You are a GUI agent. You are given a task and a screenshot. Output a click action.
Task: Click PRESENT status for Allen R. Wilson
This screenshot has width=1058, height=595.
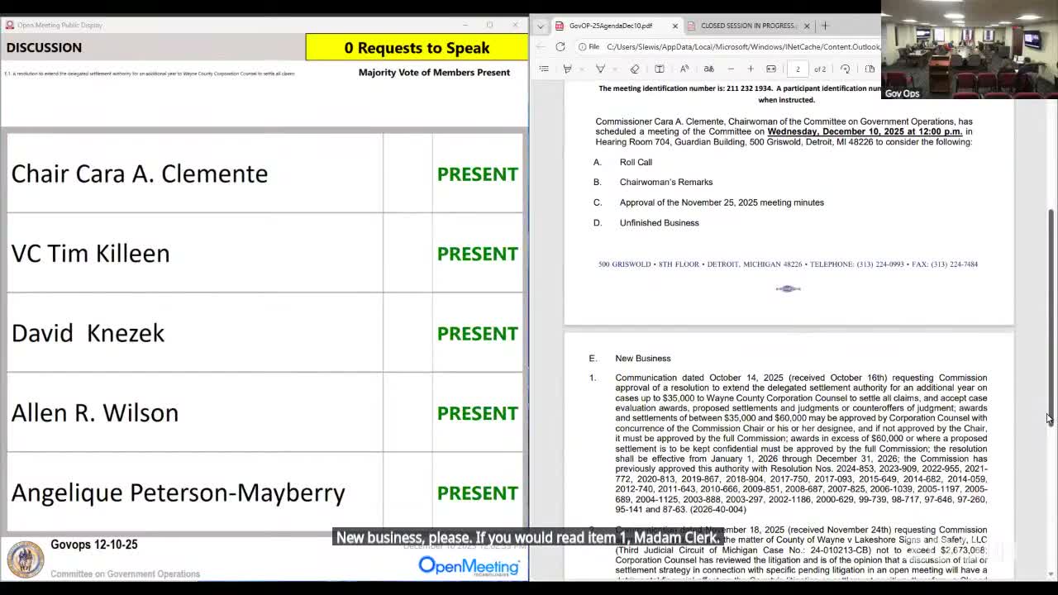[478, 413]
